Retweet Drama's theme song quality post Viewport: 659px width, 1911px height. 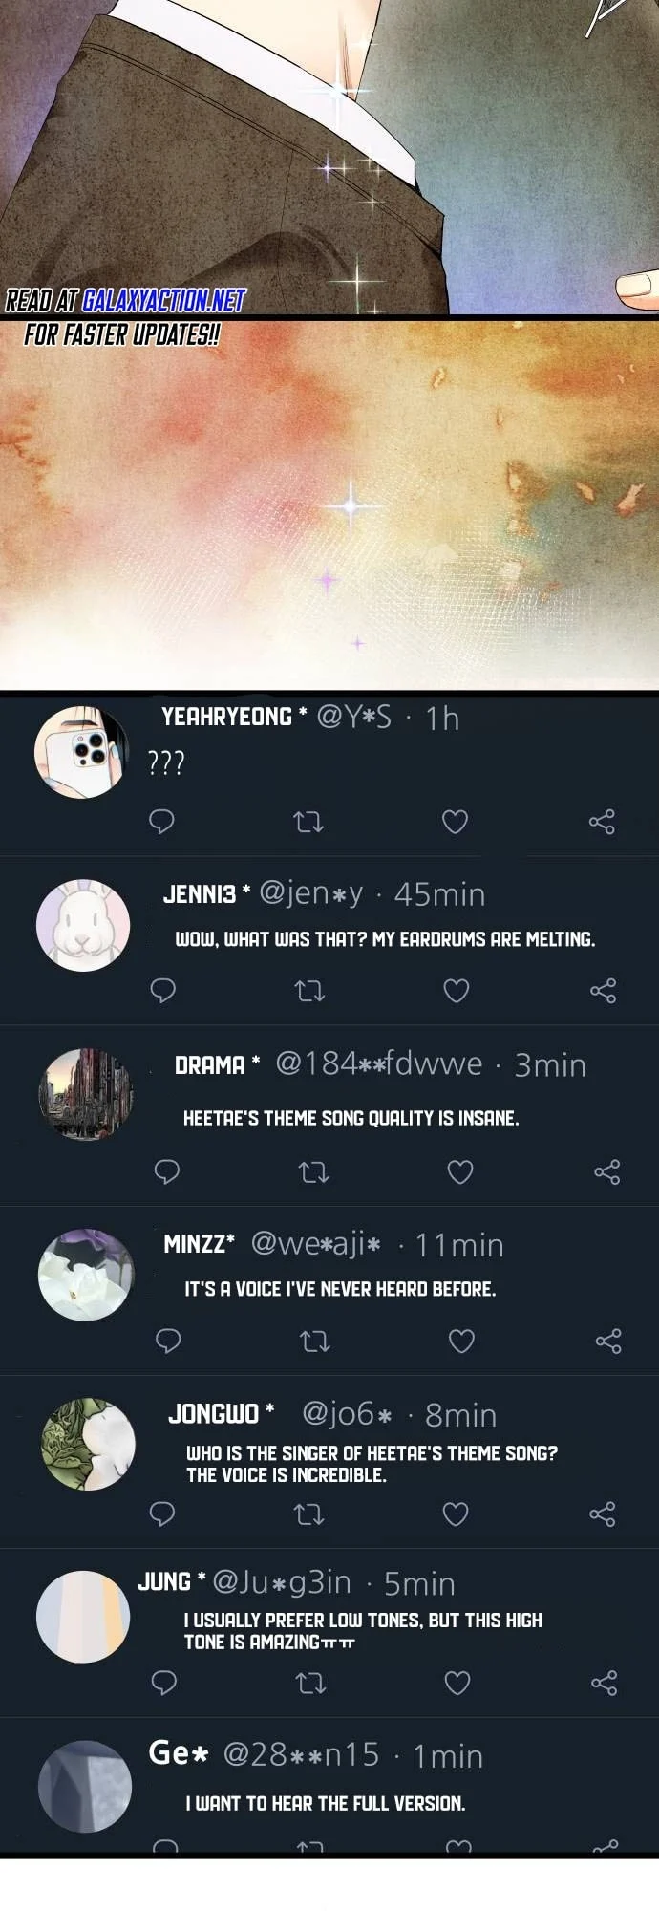click(x=313, y=1171)
